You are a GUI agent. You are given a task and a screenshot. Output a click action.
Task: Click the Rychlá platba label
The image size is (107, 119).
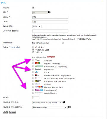point(39,57)
